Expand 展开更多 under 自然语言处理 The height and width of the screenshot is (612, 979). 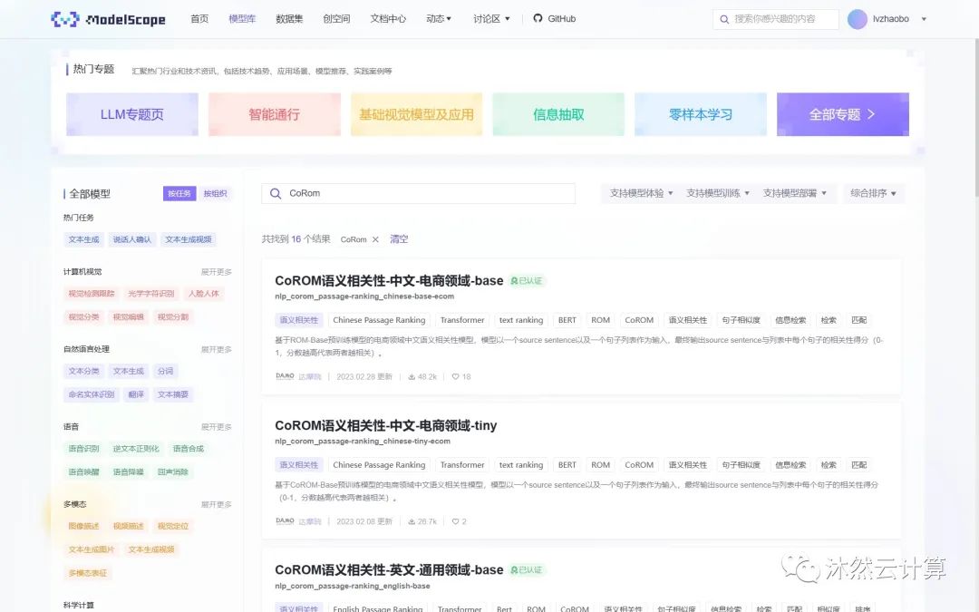tap(216, 350)
